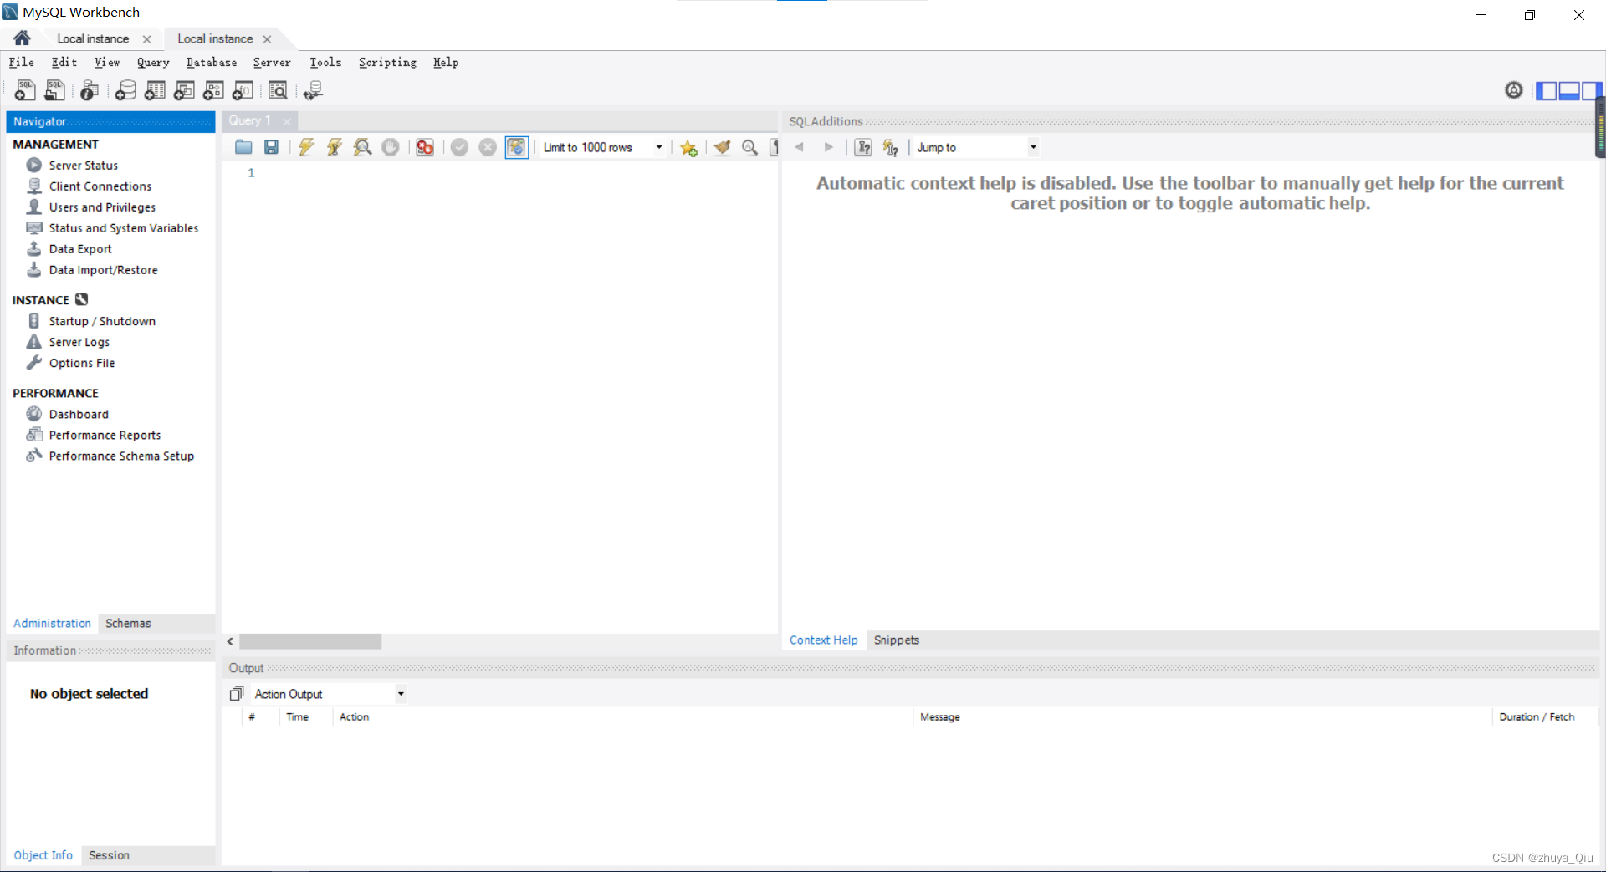Viewport: 1606px width, 872px height.
Task: Switch to the Schemas tab
Action: (x=128, y=624)
